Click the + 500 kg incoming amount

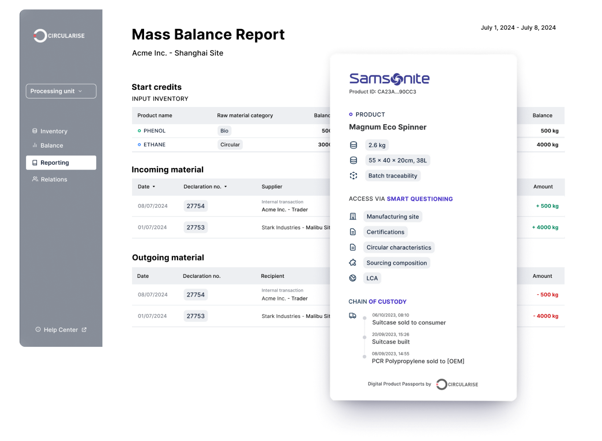coord(547,206)
